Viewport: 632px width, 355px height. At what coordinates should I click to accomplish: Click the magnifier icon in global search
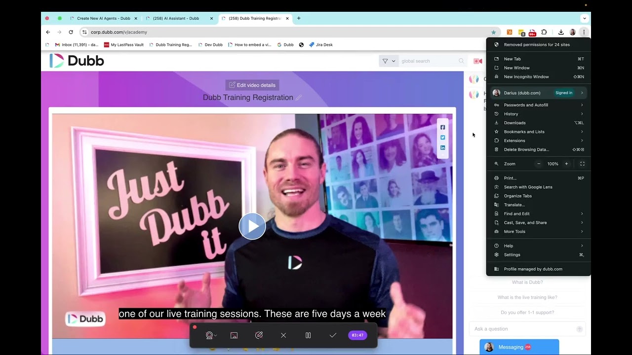pos(462,61)
